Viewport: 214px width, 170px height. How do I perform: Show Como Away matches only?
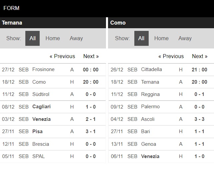[185, 38]
